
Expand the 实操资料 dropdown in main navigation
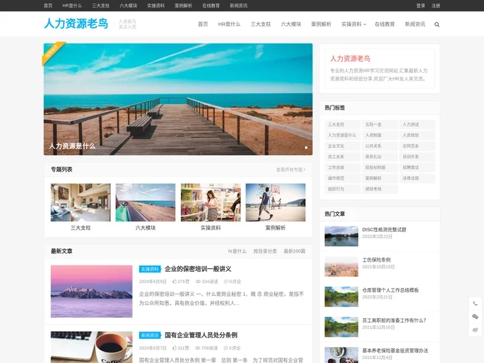354,24
